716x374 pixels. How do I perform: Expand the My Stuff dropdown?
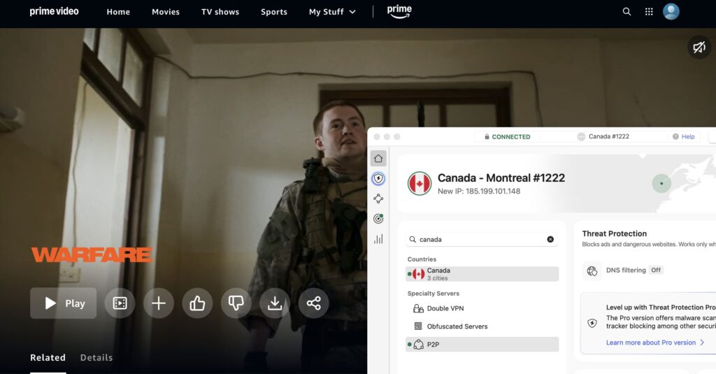tap(332, 12)
